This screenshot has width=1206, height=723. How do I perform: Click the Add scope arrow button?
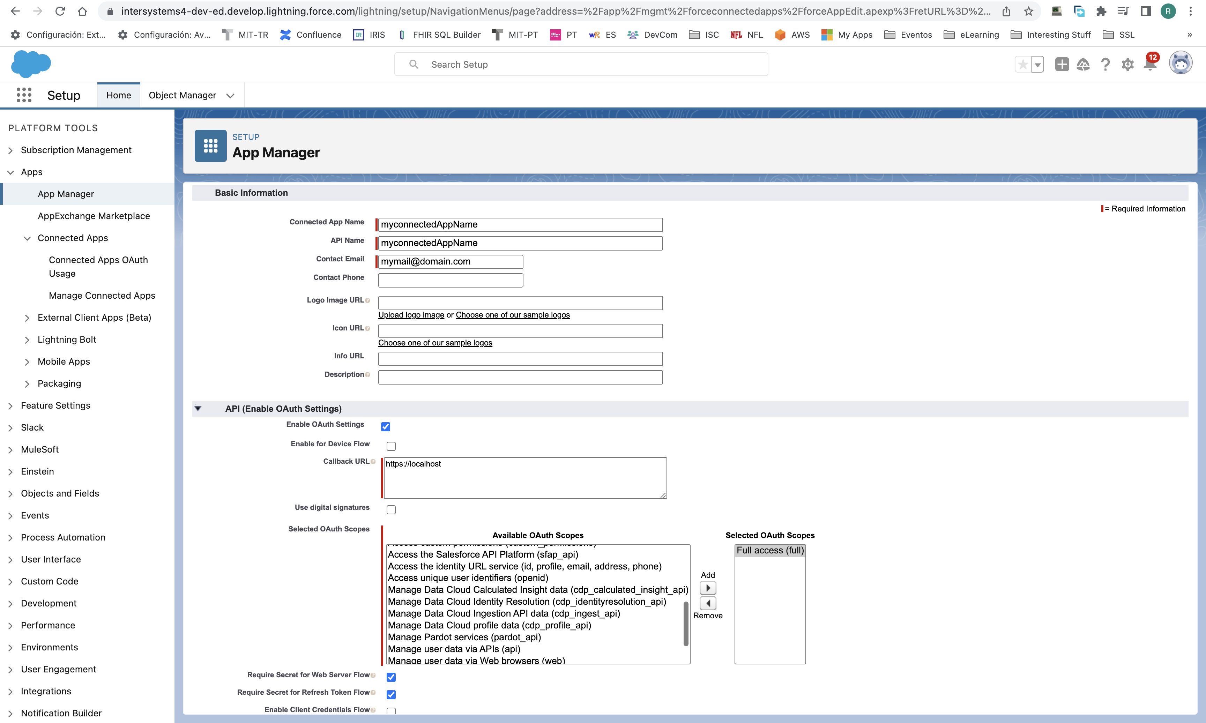(708, 588)
